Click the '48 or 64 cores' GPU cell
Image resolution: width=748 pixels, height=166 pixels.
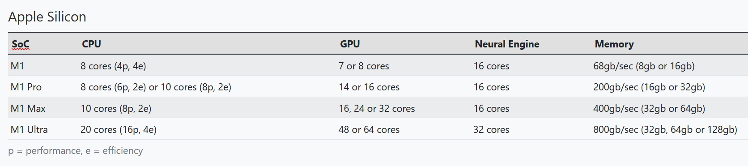click(369, 130)
